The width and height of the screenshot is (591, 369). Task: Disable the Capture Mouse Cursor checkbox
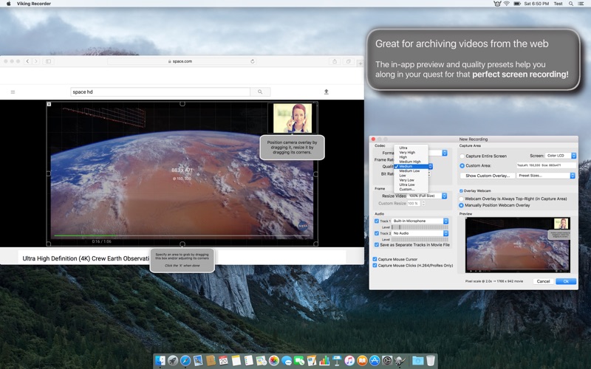click(x=375, y=259)
